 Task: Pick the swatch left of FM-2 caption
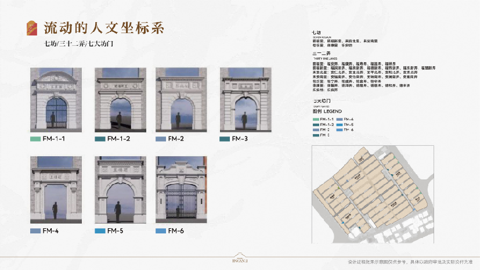(161, 139)
